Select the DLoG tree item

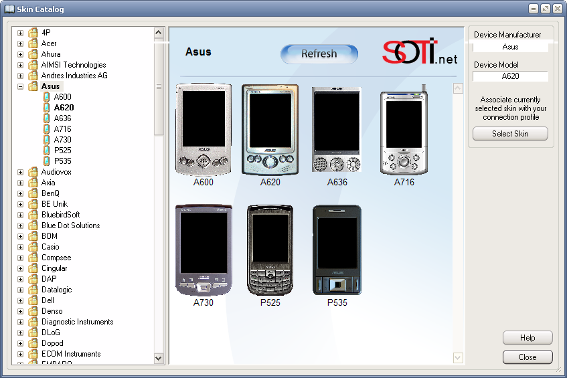(51, 333)
